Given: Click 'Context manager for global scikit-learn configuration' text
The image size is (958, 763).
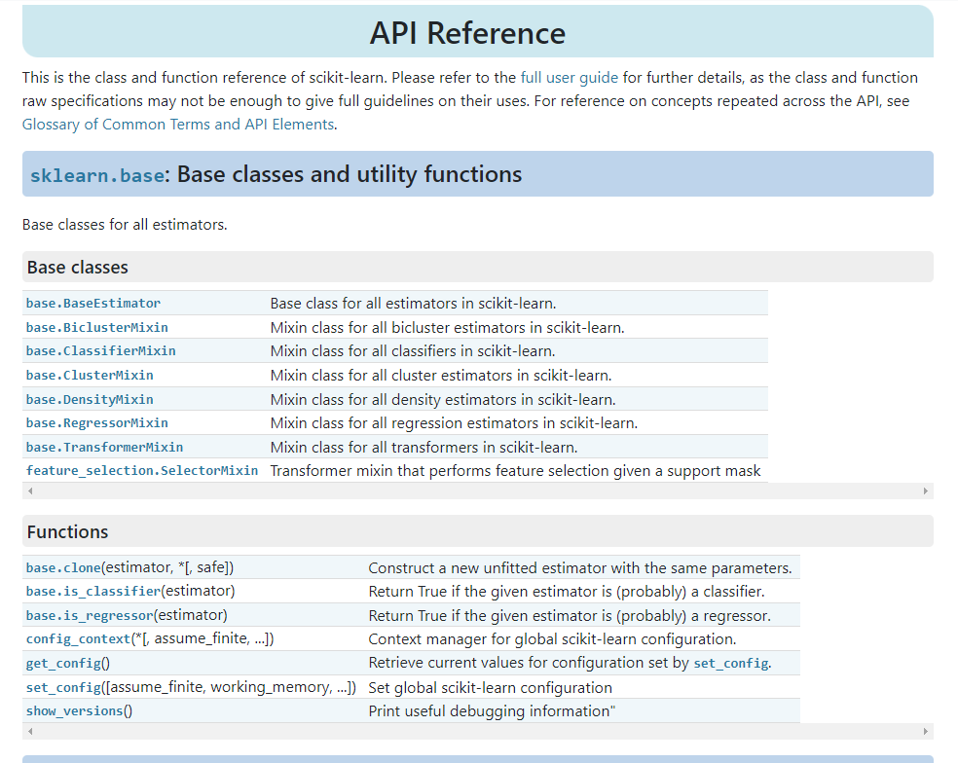Looking at the screenshot, I should 552,639.
